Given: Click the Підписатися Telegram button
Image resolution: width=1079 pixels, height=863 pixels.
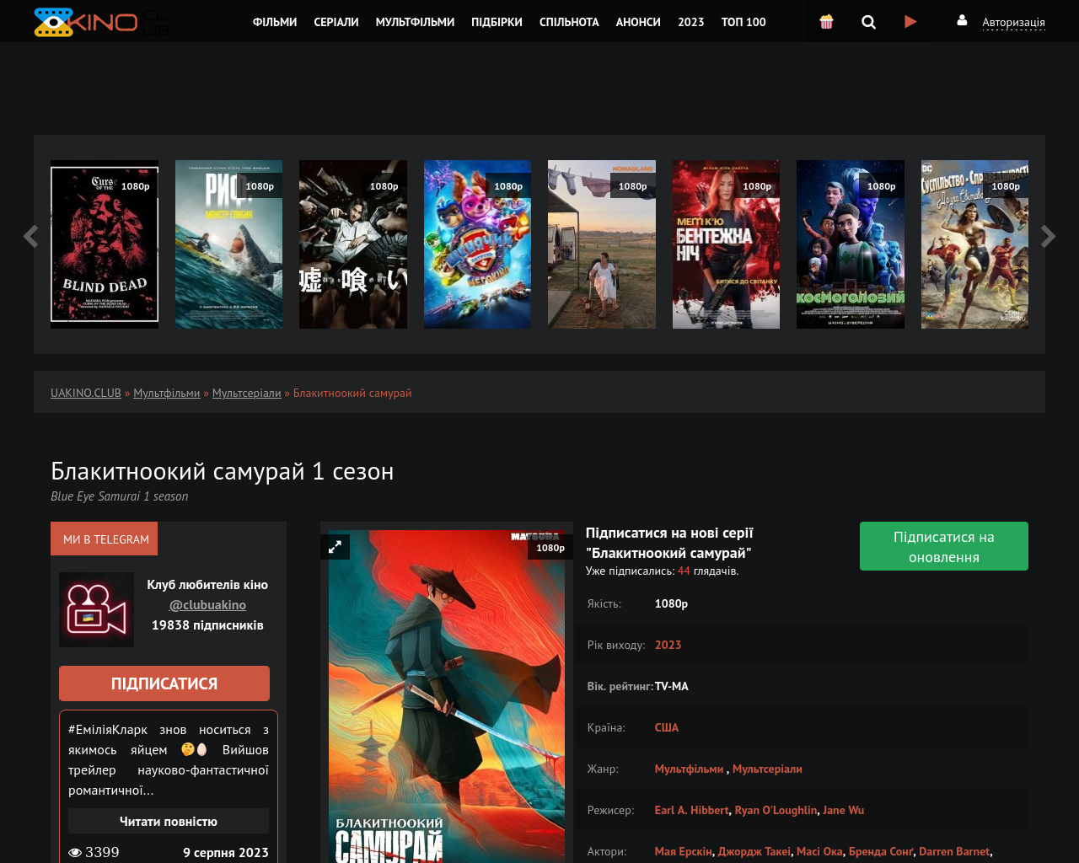Looking at the screenshot, I should [x=164, y=683].
